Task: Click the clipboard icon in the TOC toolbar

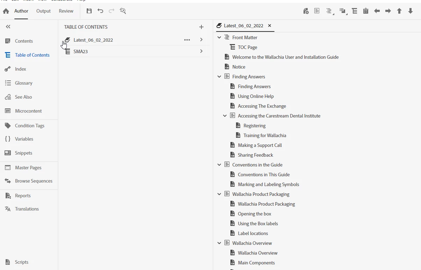Action: click(366, 11)
